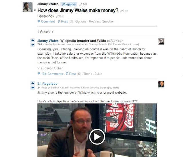The width and height of the screenshot is (183, 157).
Task: Show more voters on Eli Regalado's answer
Action: click(116, 88)
